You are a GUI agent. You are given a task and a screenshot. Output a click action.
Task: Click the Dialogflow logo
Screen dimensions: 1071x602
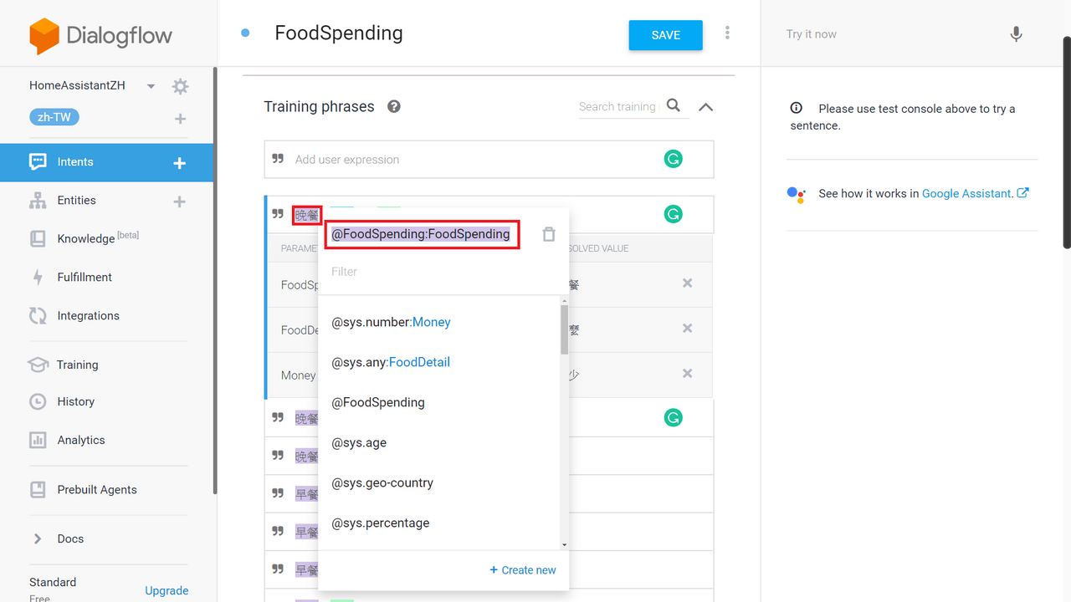(100, 36)
